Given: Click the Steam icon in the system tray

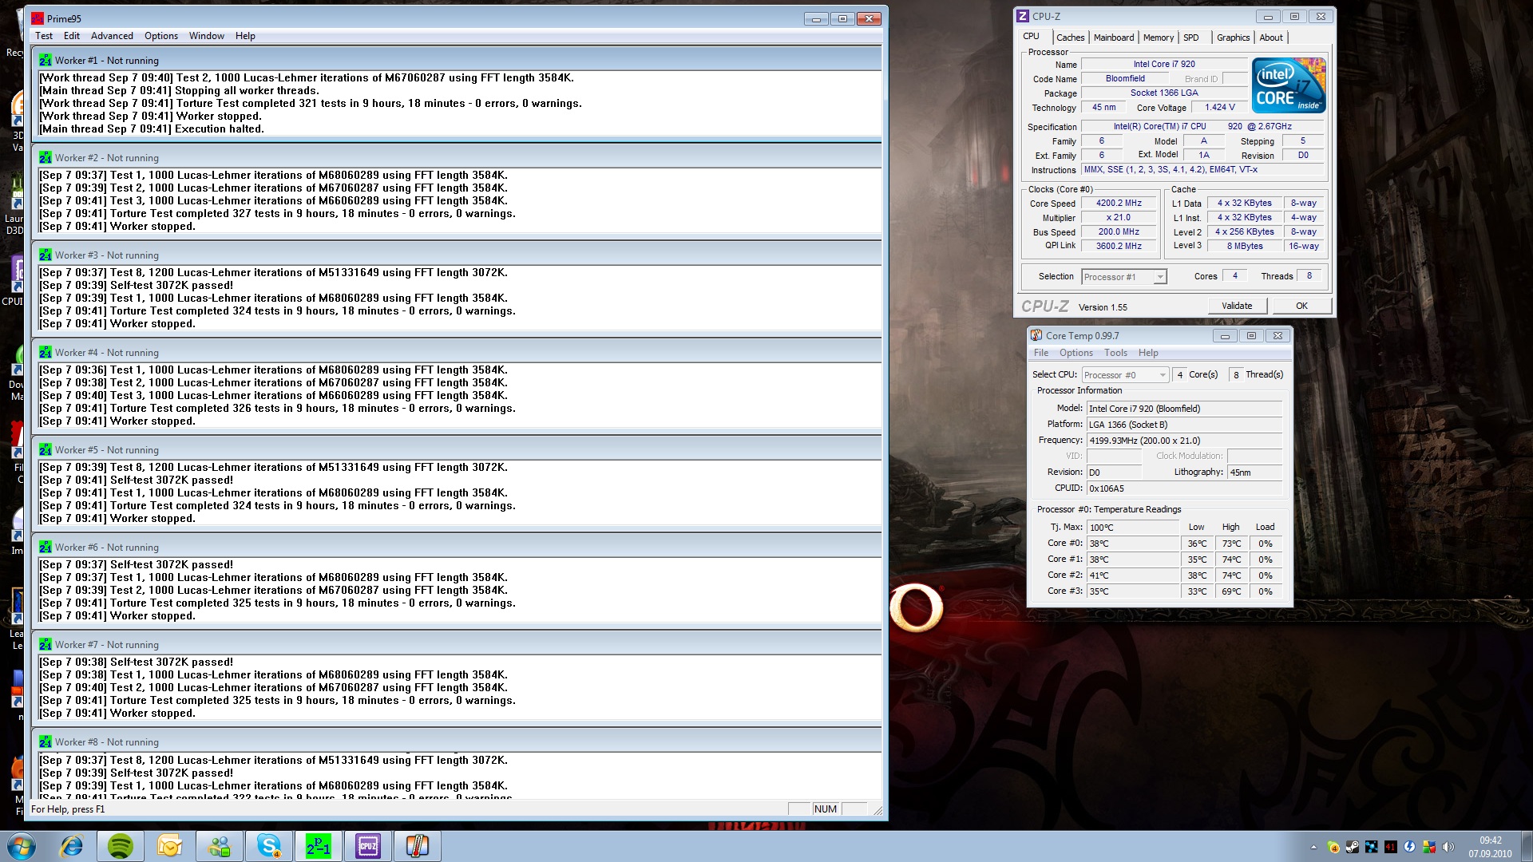Looking at the screenshot, I should (x=1353, y=847).
